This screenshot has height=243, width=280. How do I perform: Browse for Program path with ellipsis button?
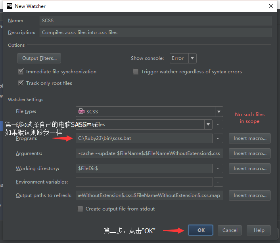[219, 138]
